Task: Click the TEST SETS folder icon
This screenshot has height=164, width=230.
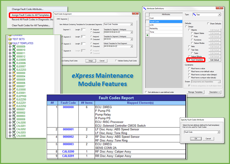Action: click(10, 39)
